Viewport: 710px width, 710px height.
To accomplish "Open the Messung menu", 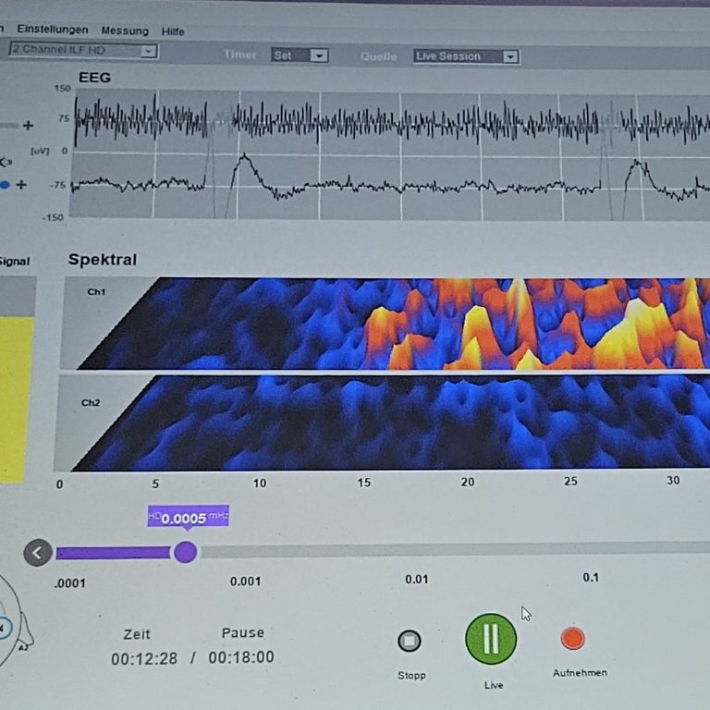I will pos(124,31).
